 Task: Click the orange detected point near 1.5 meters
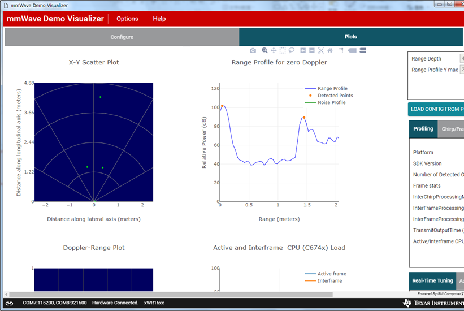coord(304,118)
